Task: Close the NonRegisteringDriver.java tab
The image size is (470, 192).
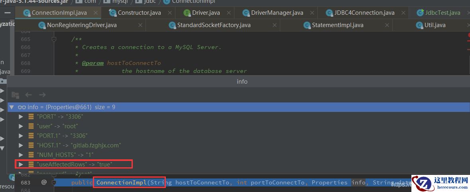Action: point(140,25)
